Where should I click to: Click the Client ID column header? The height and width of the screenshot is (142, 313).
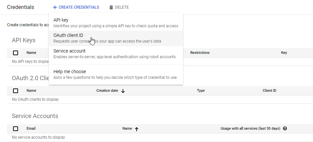(x=270, y=90)
